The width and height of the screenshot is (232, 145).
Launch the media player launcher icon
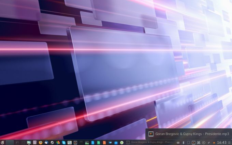pos(75,143)
